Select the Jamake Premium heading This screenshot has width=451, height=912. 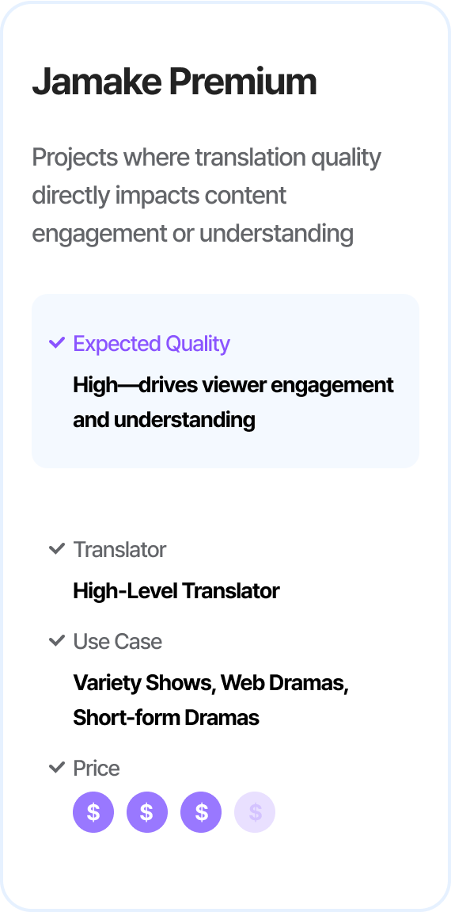[174, 82]
